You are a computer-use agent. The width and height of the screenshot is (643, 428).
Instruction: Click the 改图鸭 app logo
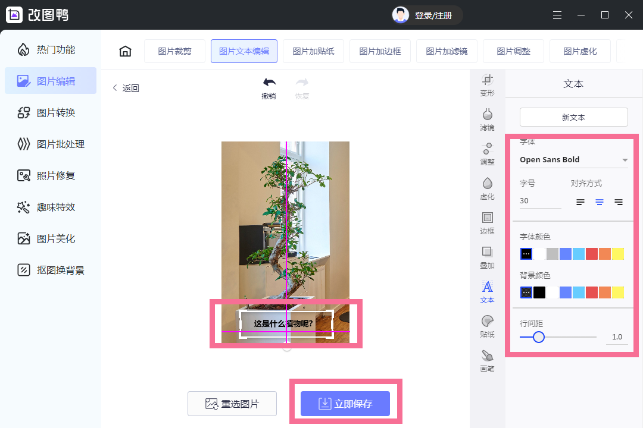click(x=14, y=15)
